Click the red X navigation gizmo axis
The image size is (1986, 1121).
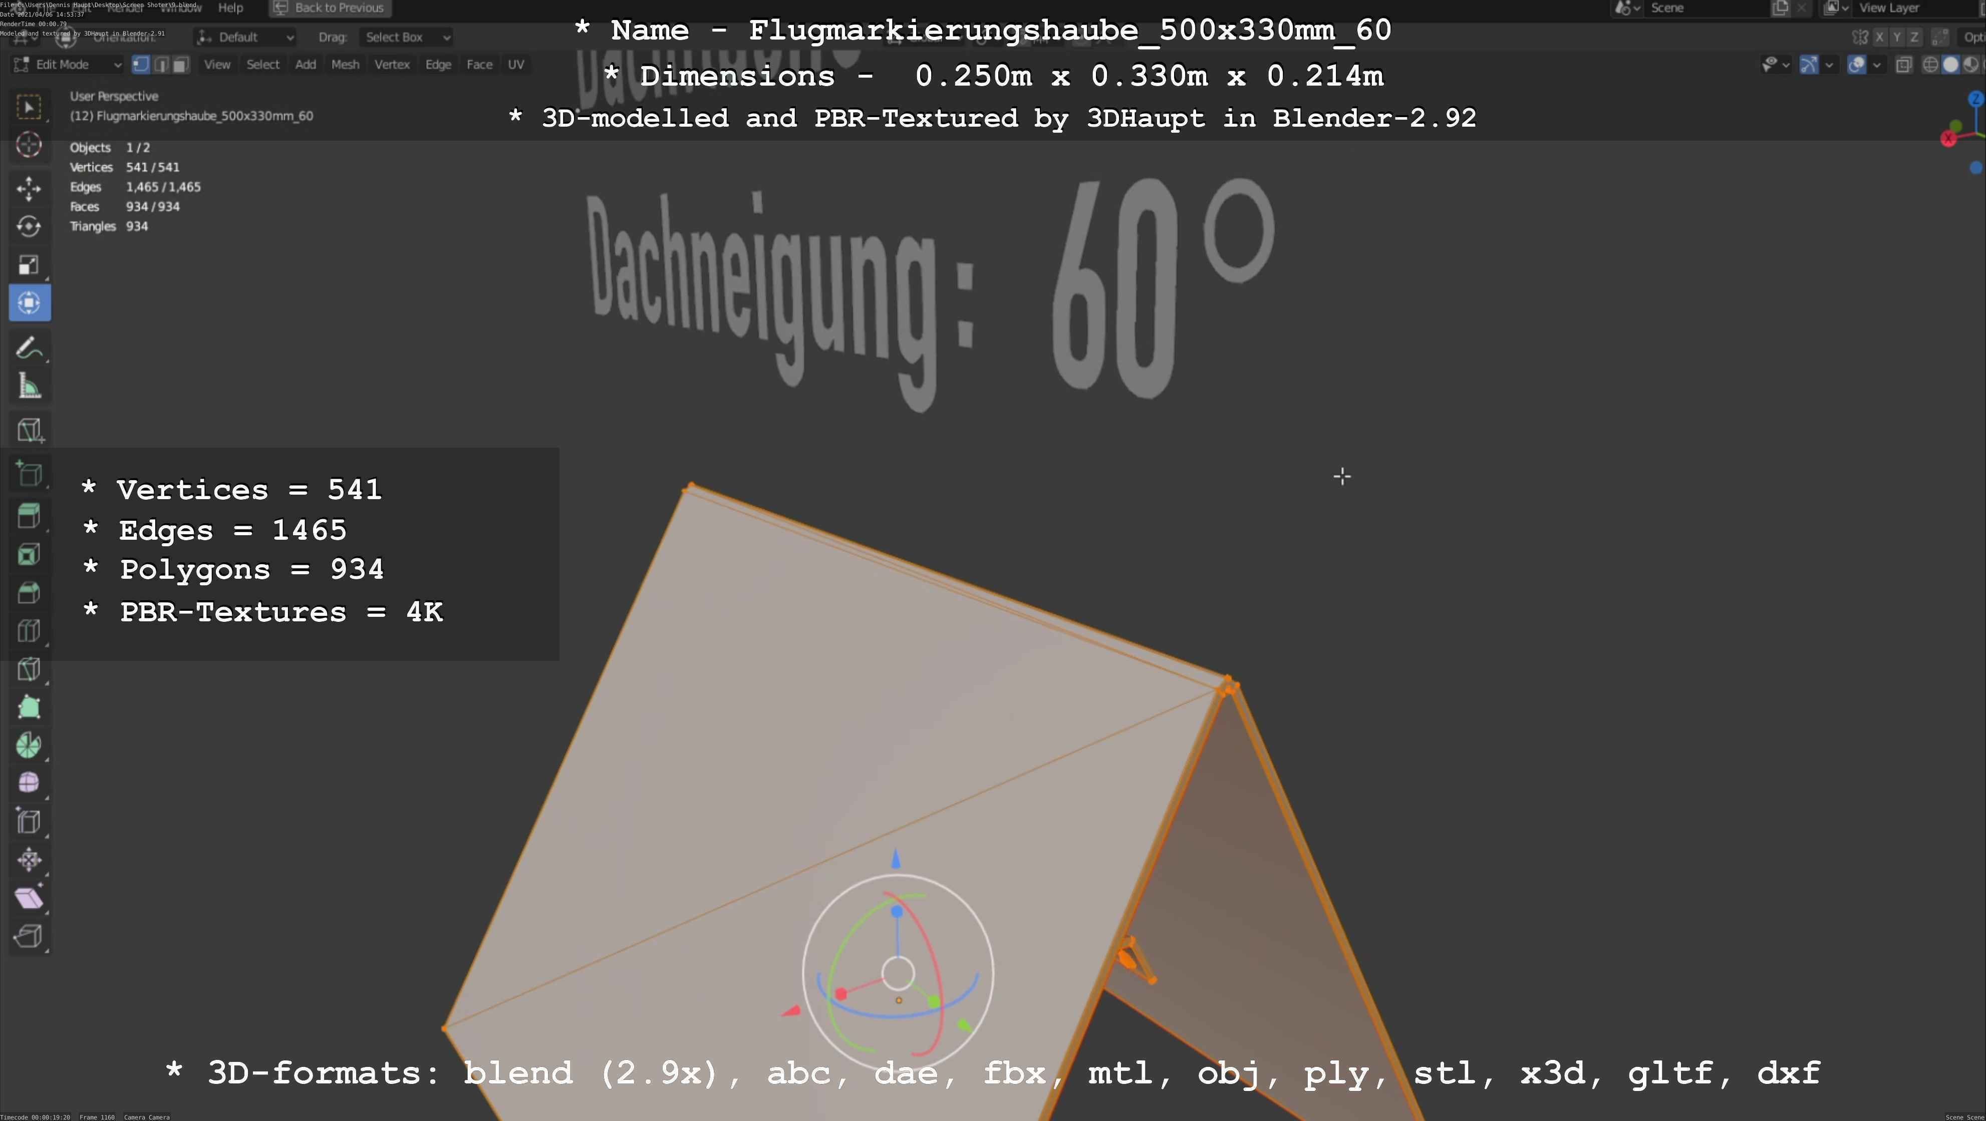(x=1949, y=139)
